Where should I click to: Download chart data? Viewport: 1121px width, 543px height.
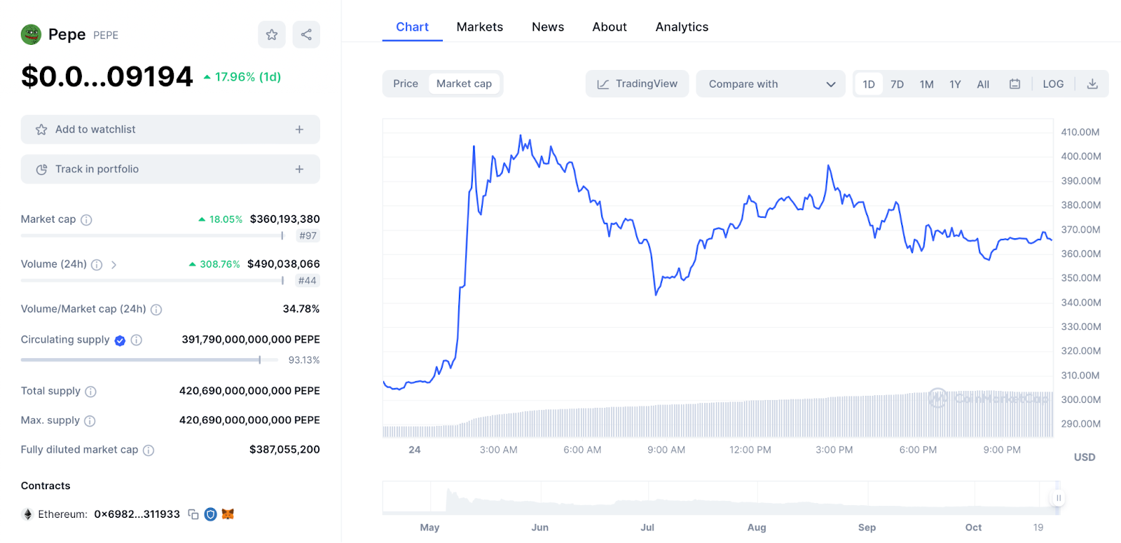1092,84
